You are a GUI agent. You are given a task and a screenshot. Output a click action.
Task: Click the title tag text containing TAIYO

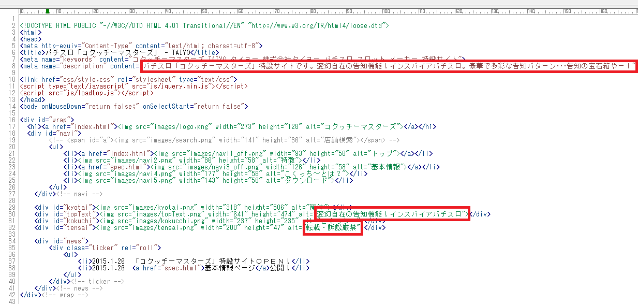[x=119, y=52]
